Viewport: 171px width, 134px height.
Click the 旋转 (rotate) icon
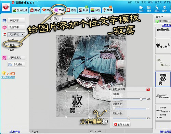coord(165,9)
